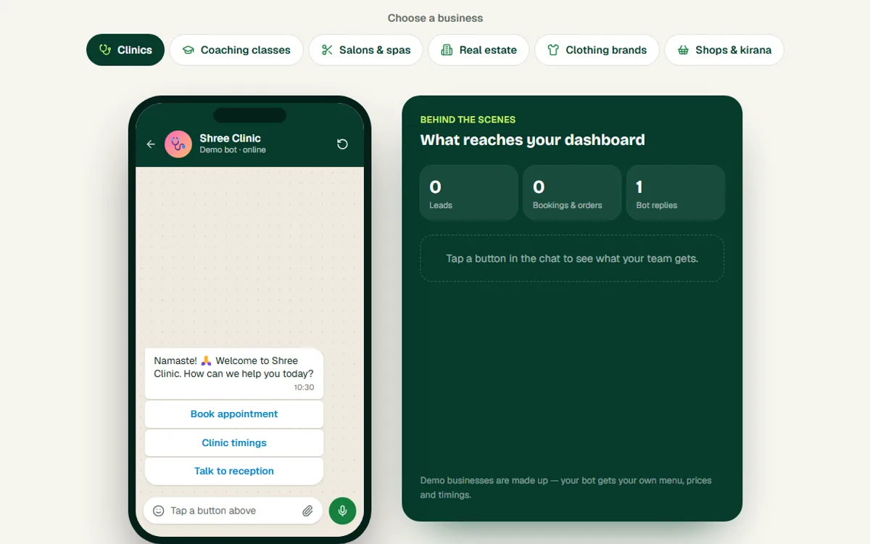
Task: Click the 'What reaches your dashboard' heading
Action: click(532, 140)
